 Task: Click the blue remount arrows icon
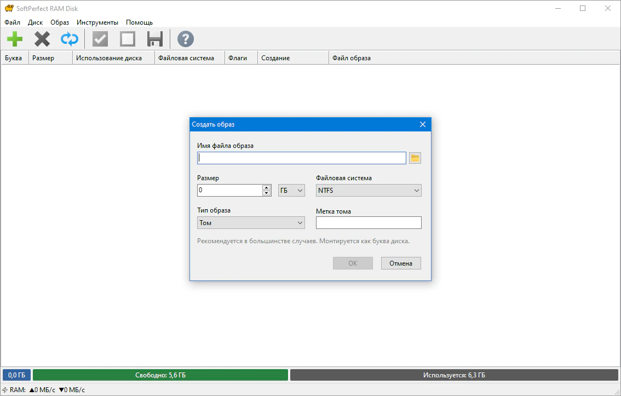70,39
